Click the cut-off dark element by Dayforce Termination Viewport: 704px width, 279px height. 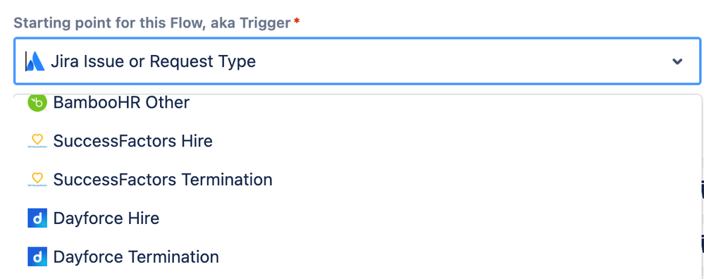tap(702, 246)
